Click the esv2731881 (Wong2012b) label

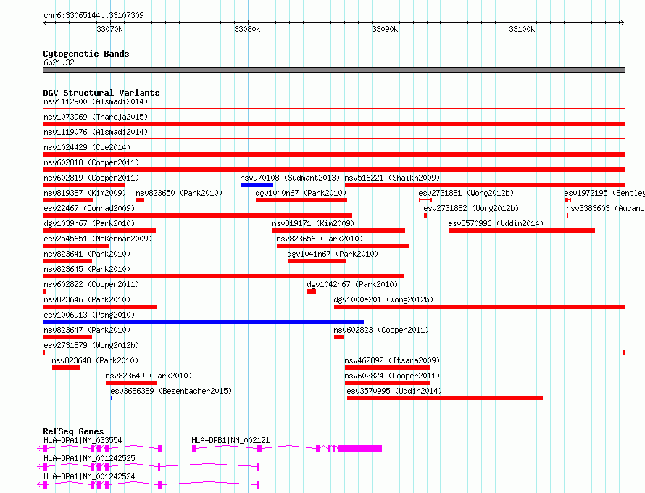coord(466,193)
